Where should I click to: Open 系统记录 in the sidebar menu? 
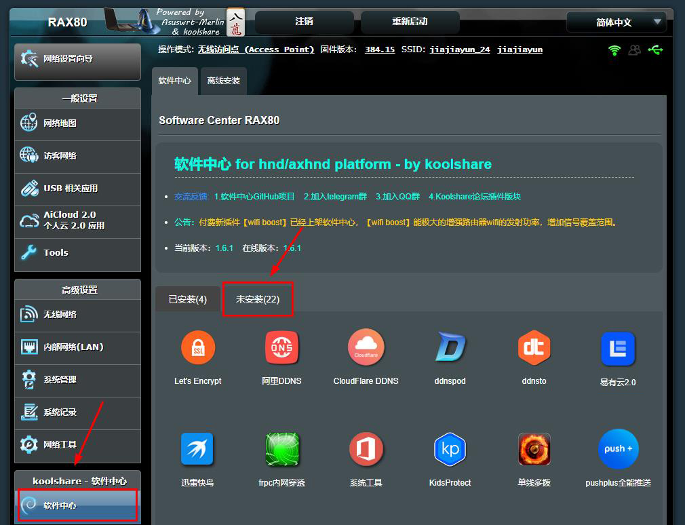[x=78, y=413]
